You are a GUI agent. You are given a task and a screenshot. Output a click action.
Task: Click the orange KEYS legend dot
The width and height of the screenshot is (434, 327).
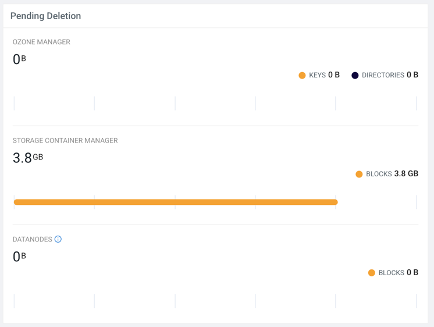[x=302, y=75]
